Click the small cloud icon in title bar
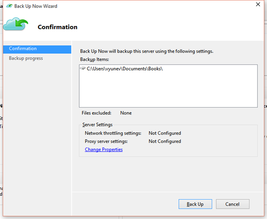 pos(9,6)
